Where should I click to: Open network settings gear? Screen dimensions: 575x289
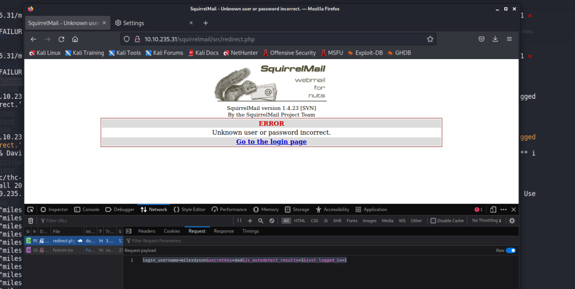point(512,221)
